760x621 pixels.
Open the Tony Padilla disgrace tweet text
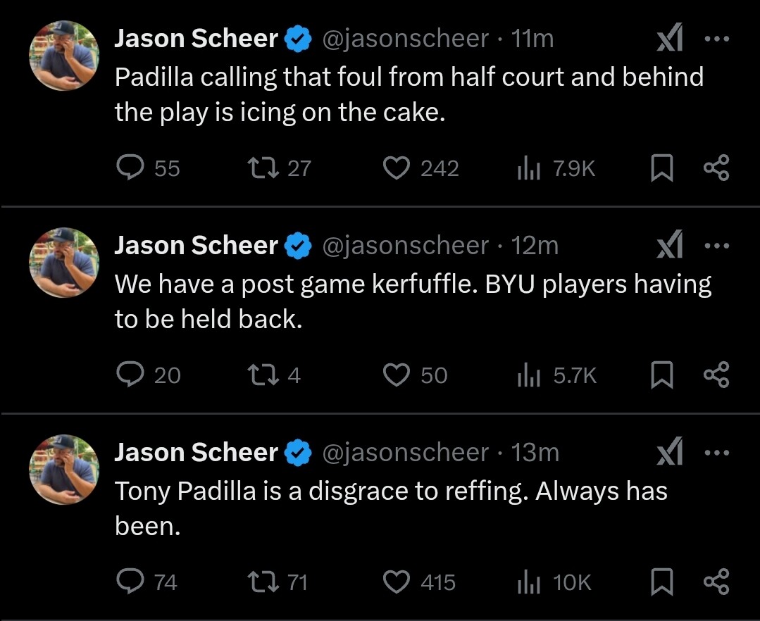coord(391,508)
